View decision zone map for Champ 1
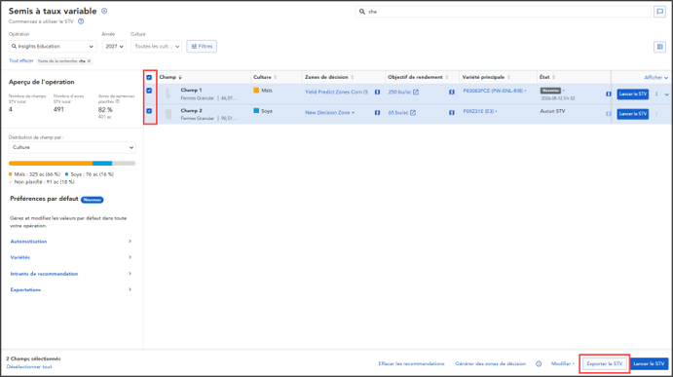 pos(377,93)
